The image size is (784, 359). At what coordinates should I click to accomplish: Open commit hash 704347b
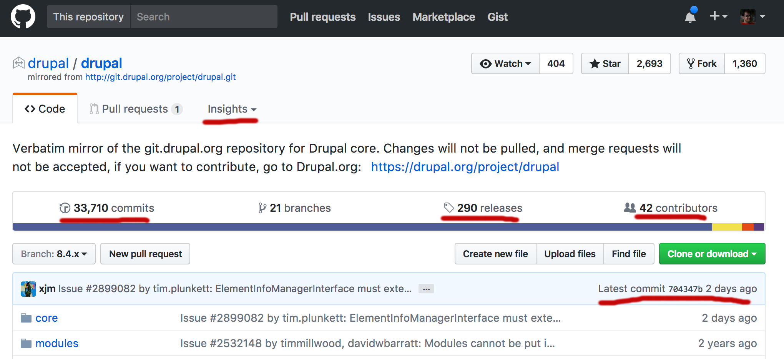pos(685,289)
